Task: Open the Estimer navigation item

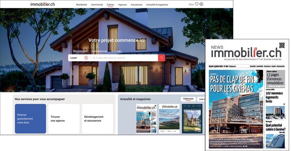Action: pyautogui.click(x=110, y=5)
